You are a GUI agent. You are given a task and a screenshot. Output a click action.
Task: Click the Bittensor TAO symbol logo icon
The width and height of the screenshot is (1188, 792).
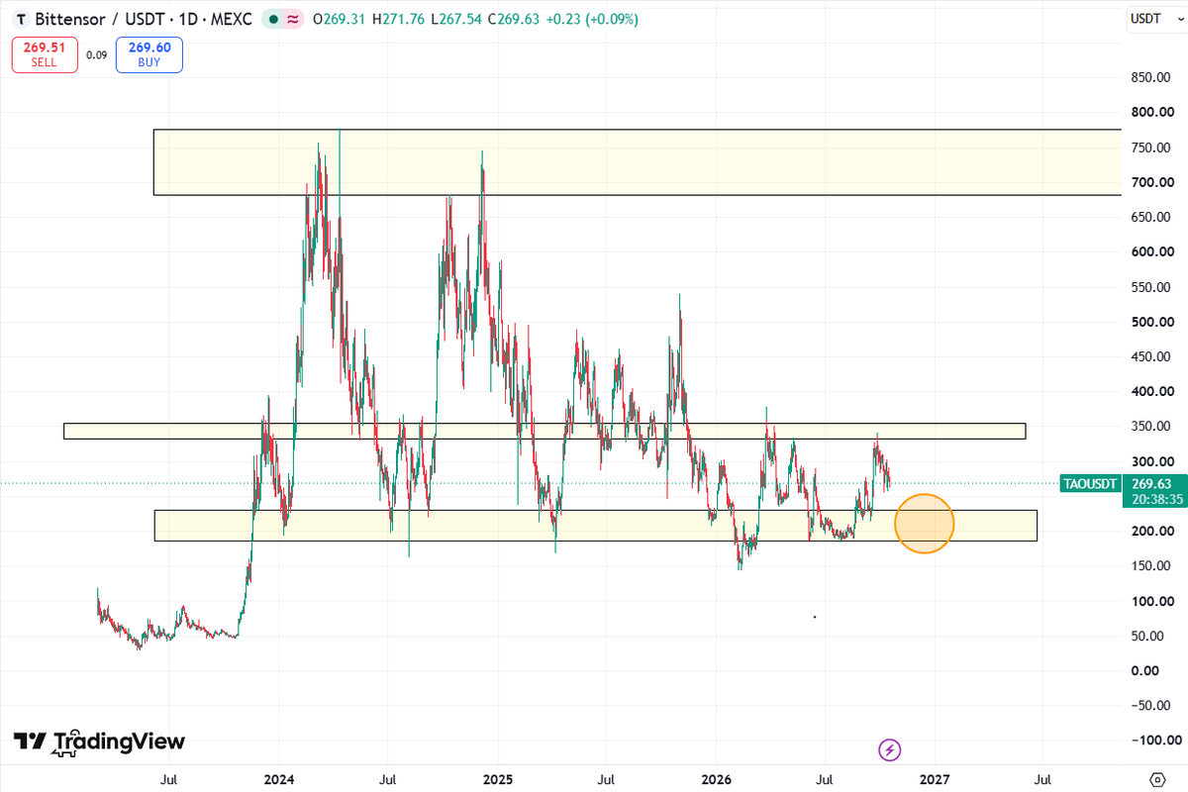(20, 19)
